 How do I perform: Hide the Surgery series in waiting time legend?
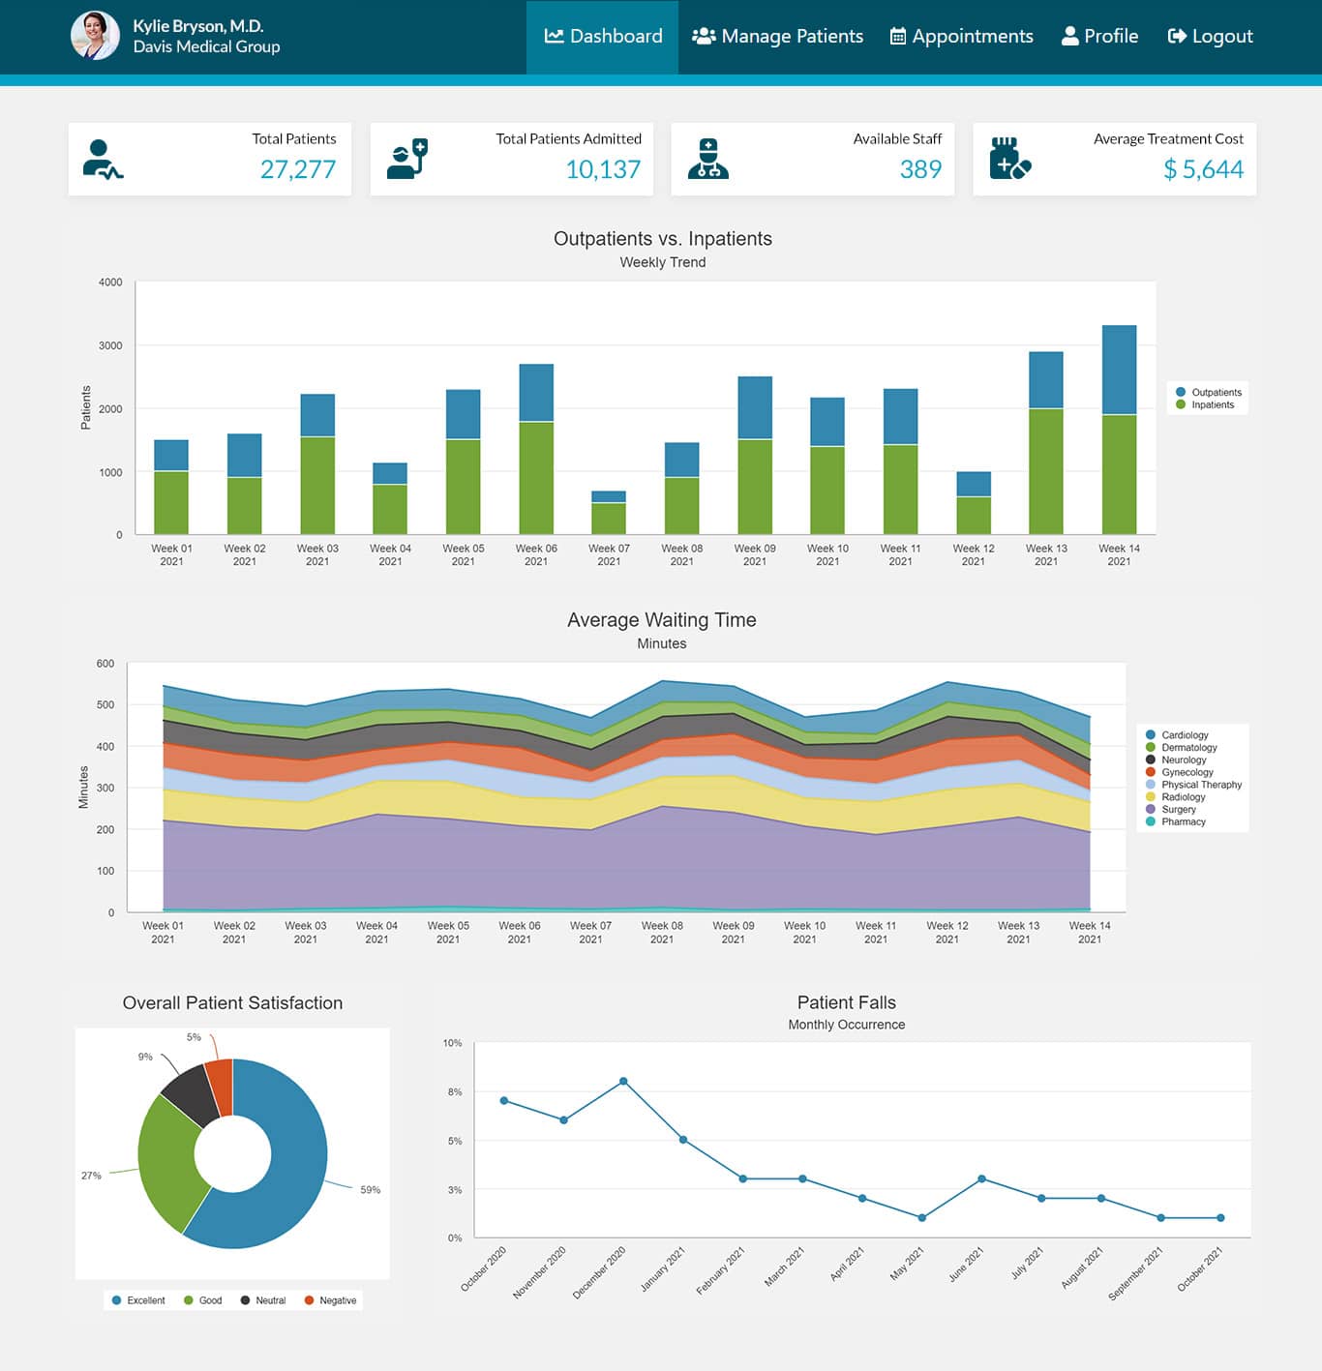(1178, 809)
